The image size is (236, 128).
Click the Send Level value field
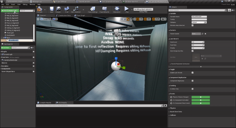point(196,42)
